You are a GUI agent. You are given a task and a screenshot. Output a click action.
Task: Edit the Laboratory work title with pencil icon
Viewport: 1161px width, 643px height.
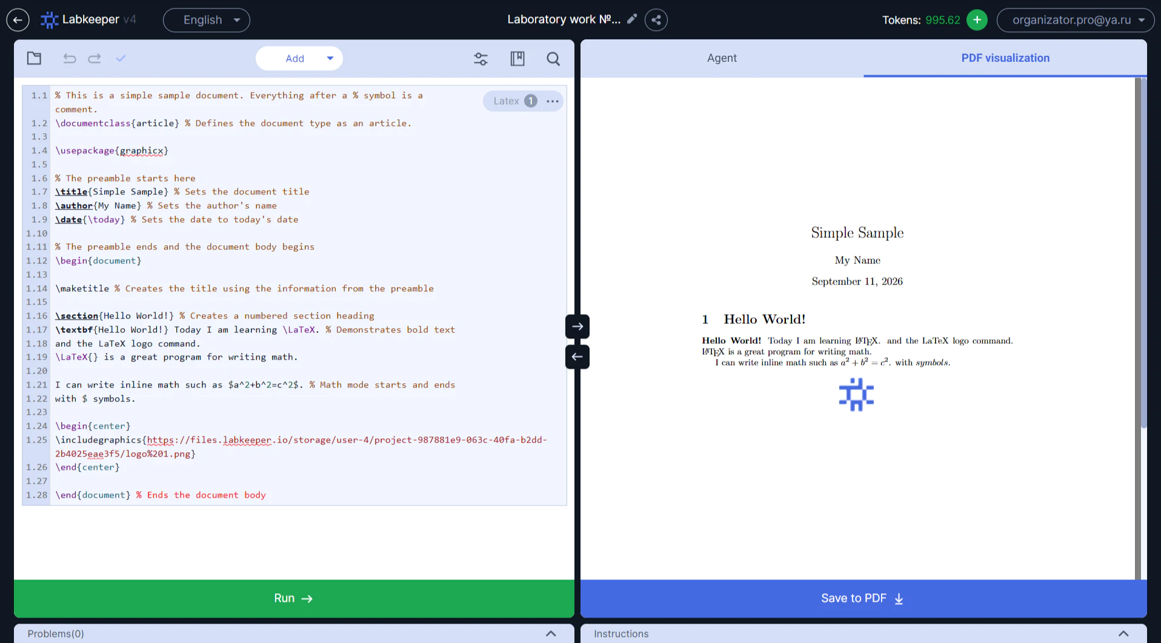click(x=632, y=19)
